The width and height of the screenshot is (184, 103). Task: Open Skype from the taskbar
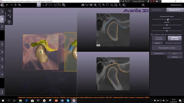68,100
